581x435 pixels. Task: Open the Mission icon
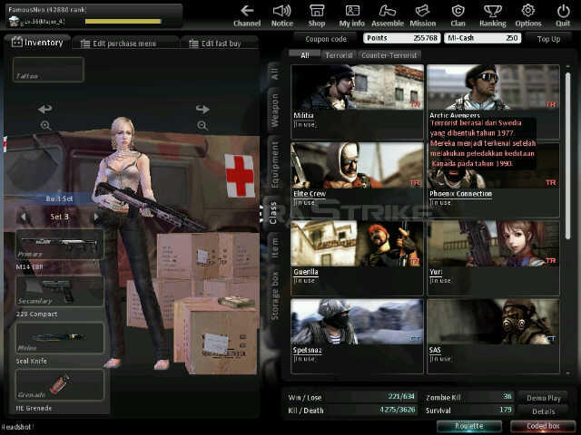tap(423, 16)
